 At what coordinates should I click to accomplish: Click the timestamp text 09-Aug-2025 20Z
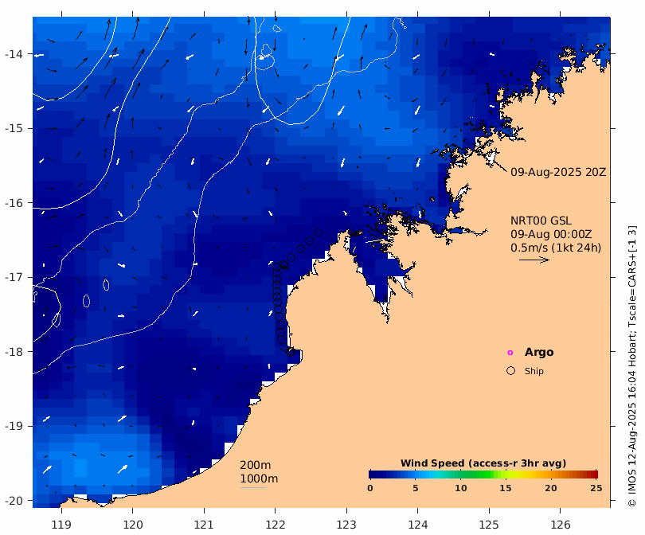pyautogui.click(x=558, y=172)
